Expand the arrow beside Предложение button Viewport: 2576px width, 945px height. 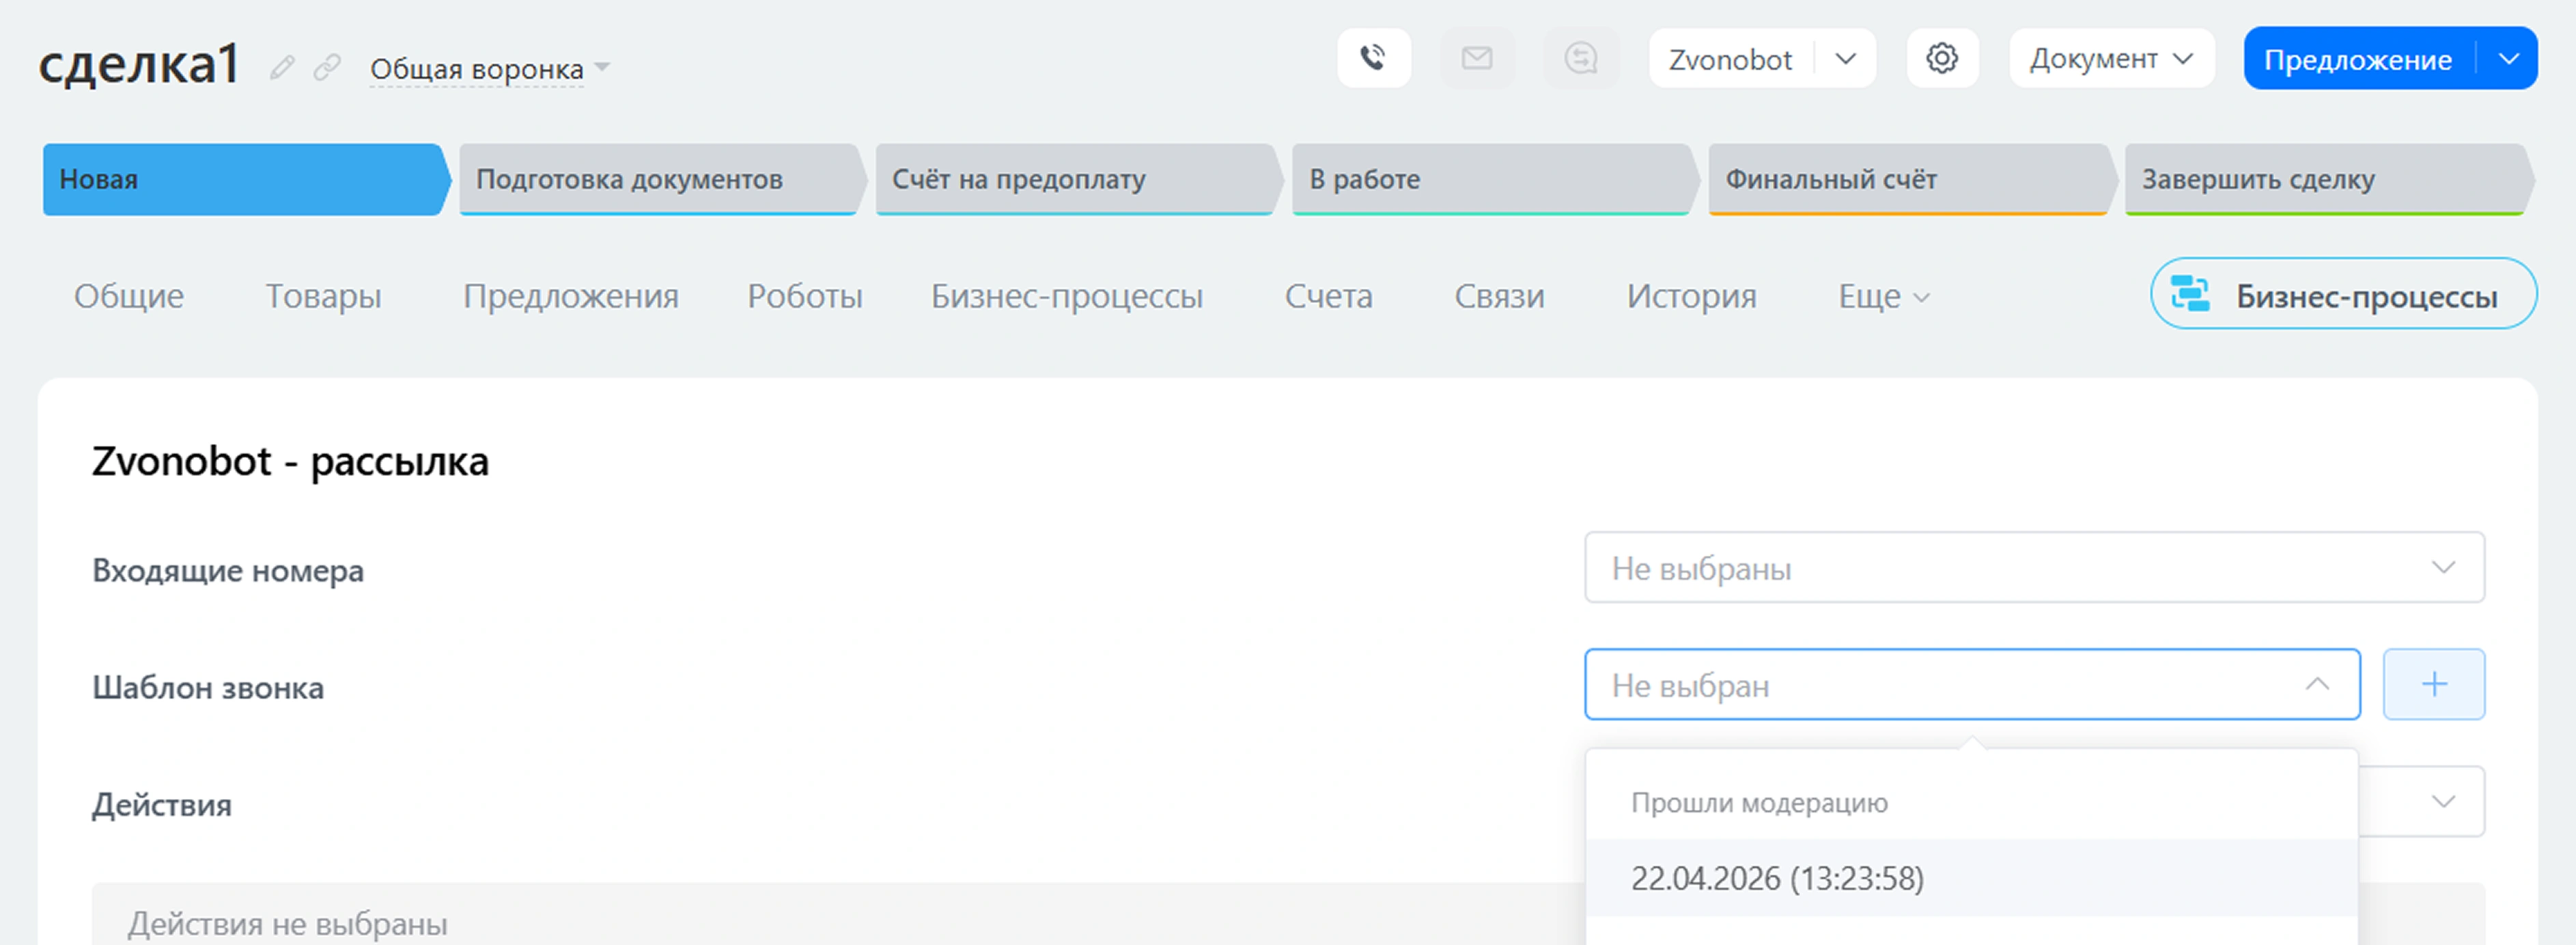pyautogui.click(x=2508, y=59)
